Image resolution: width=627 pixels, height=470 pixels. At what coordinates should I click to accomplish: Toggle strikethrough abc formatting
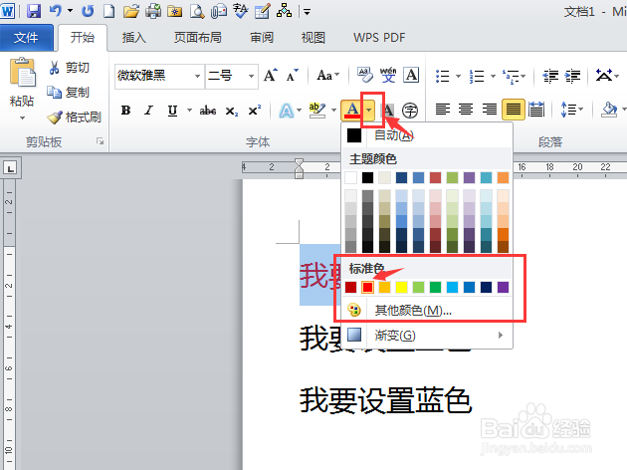pyautogui.click(x=208, y=111)
